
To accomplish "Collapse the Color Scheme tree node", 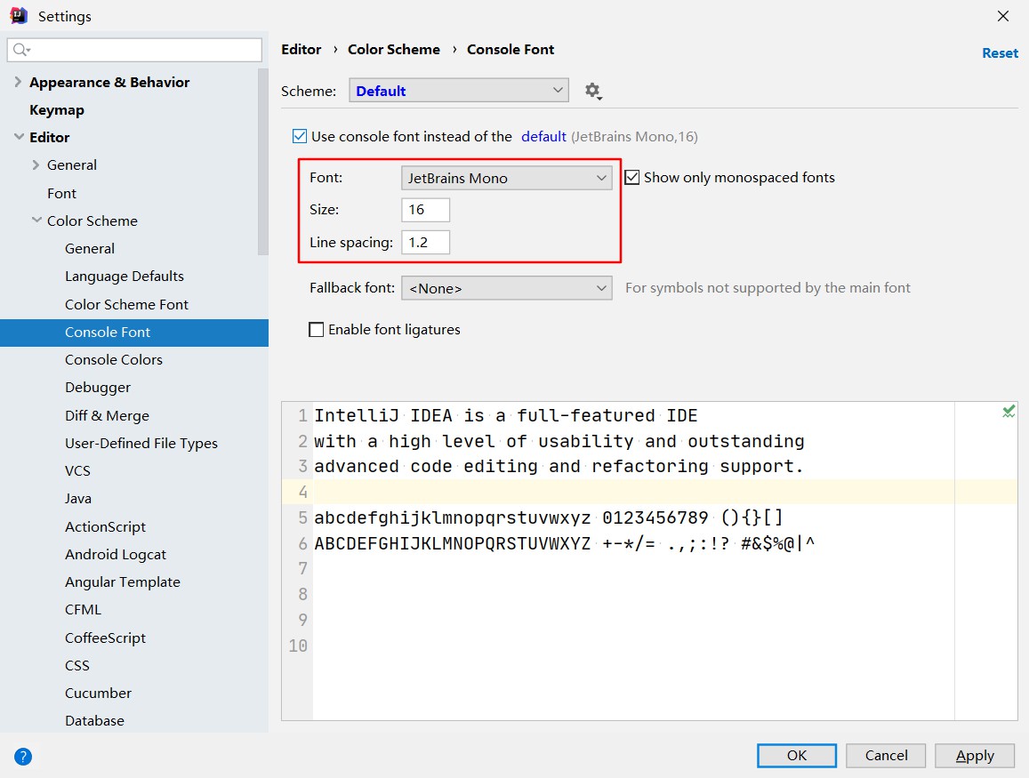I will [x=36, y=221].
